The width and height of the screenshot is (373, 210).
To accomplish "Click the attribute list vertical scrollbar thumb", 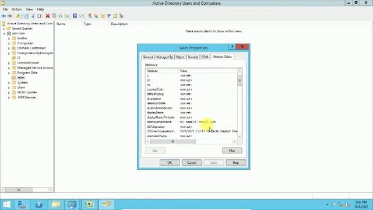I will click(240, 80).
